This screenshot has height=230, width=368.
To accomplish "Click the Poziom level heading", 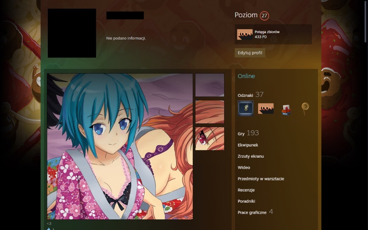I will click(246, 15).
